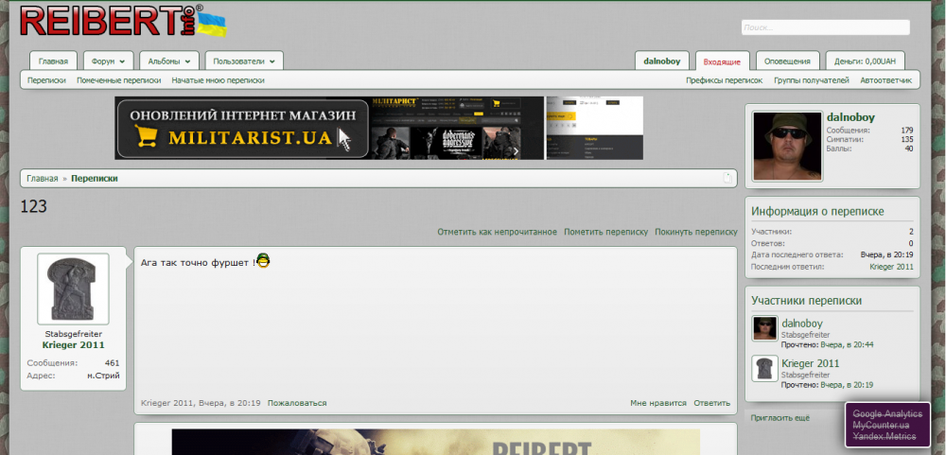946x455 pixels.
Task: Open Krieger 2011 in Участники переписки list
Action: click(x=811, y=363)
